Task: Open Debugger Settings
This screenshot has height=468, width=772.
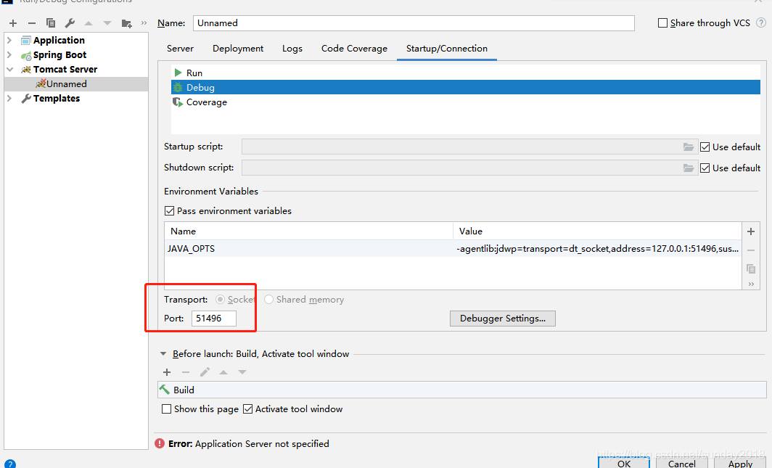Action: coord(503,319)
